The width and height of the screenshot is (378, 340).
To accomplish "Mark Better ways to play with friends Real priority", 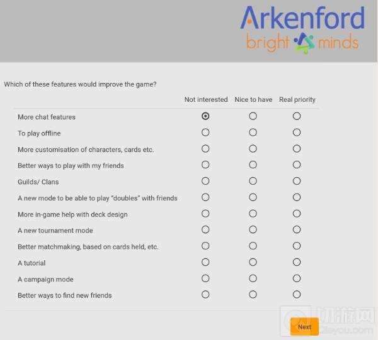I will click(x=297, y=165).
